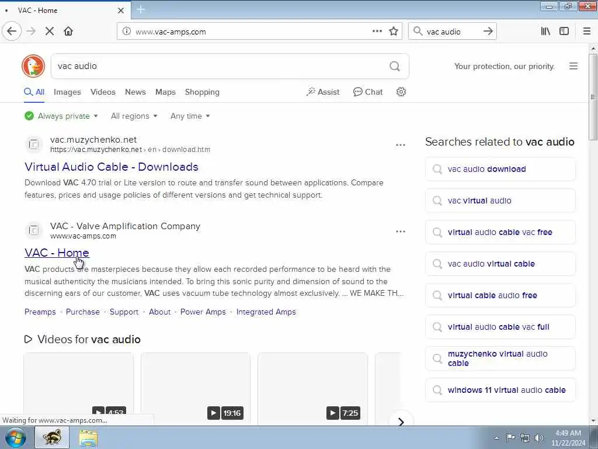Open the Firefox hamburger menu
This screenshot has width=598, height=449.
pos(586,32)
